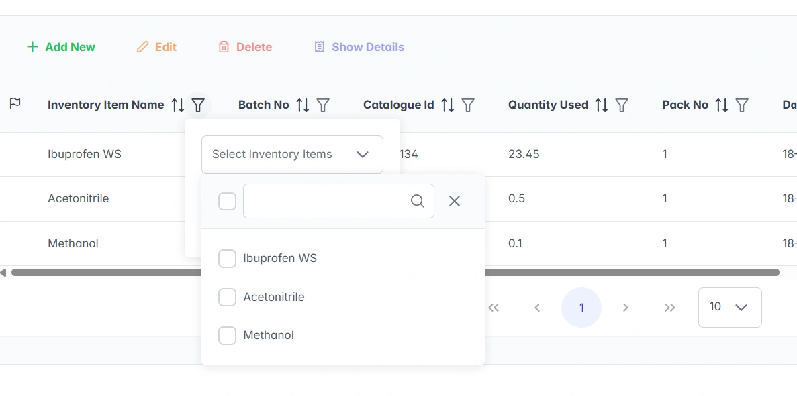Expand Select Inventory Items dropdown
The width and height of the screenshot is (797, 396).
pos(292,155)
